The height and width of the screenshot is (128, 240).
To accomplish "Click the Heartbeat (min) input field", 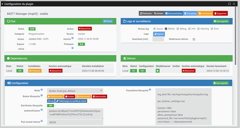I will click(x=158, y=39).
